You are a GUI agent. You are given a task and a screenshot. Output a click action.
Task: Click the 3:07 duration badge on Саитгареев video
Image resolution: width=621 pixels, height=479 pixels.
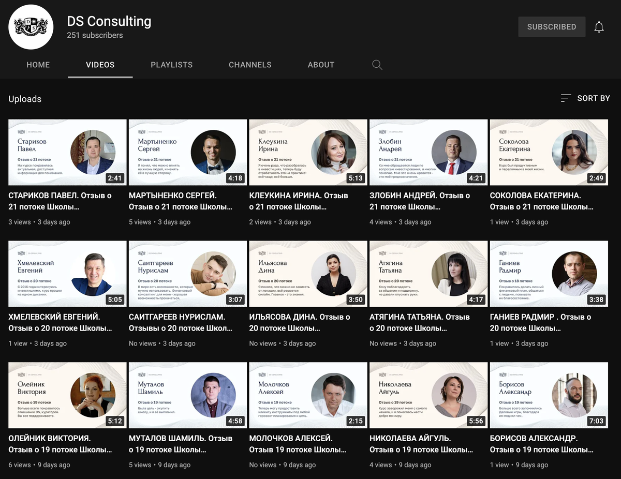(x=235, y=300)
